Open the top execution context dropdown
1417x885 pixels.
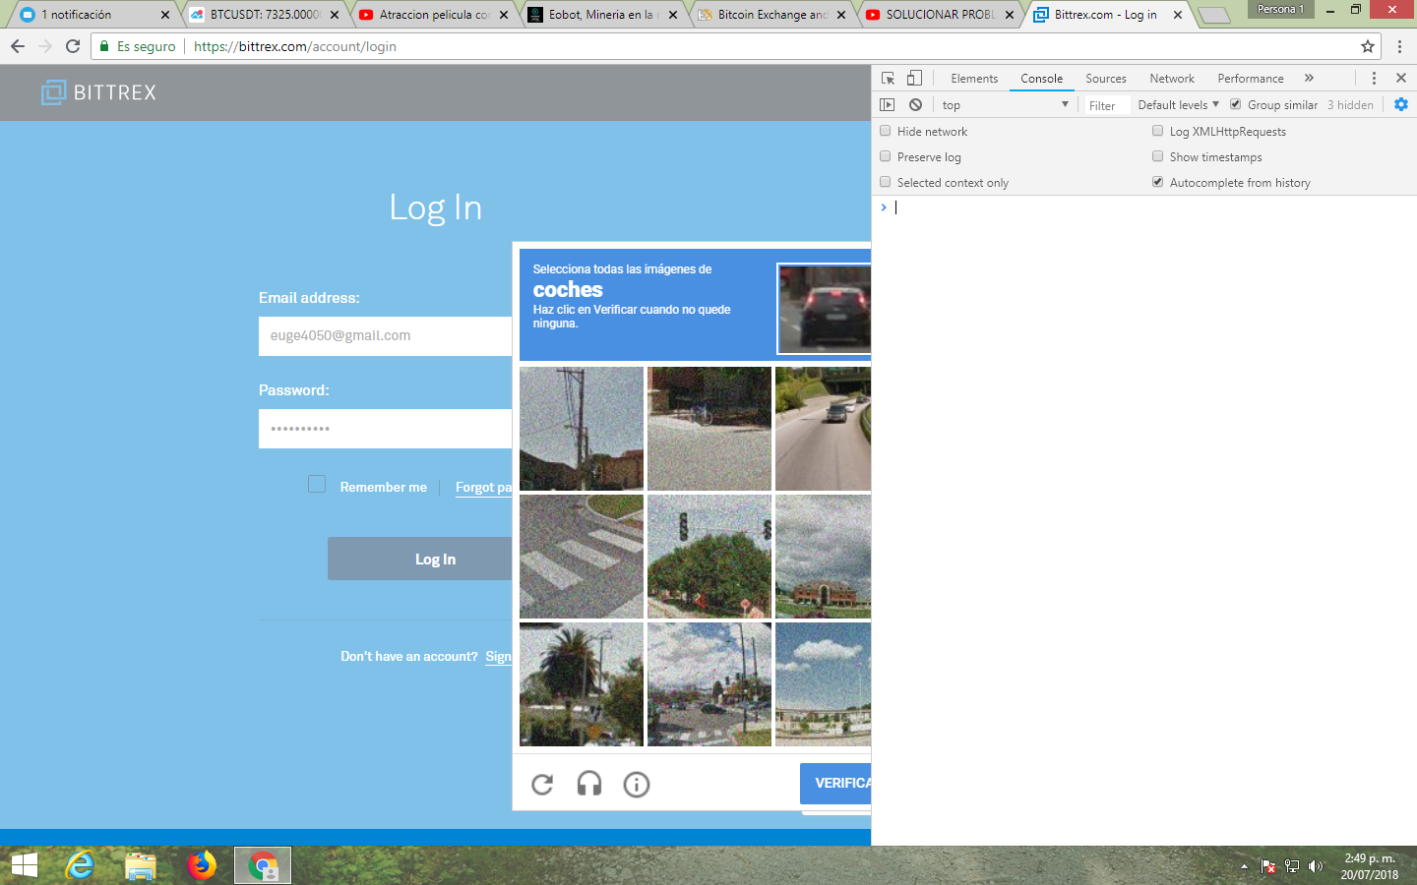pos(1005,104)
